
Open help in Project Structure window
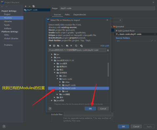click(x=4, y=126)
